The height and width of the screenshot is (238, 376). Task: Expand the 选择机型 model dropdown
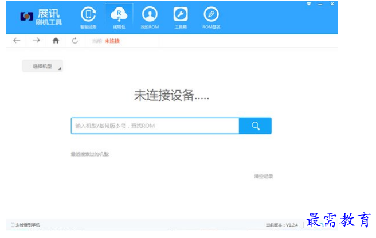[x=42, y=66]
